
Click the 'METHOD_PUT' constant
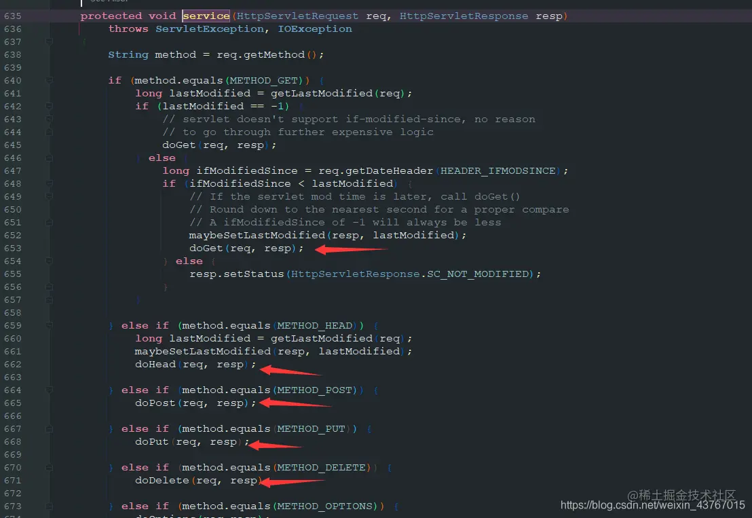312,429
